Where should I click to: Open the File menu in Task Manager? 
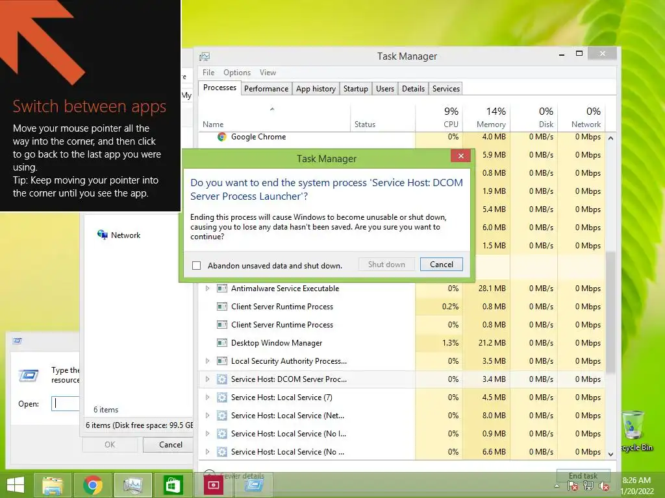tap(208, 73)
